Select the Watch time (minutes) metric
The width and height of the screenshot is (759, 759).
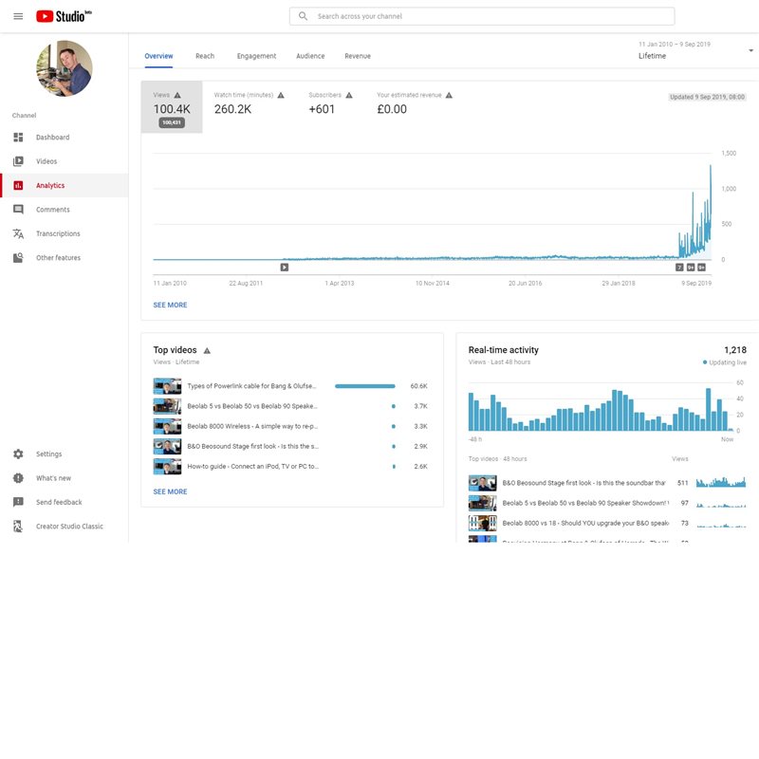point(247,103)
